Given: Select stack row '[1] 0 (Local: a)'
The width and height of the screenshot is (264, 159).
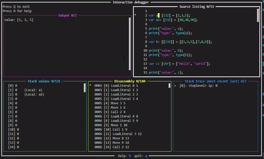Looking at the screenshot, I should pos(25,90).
